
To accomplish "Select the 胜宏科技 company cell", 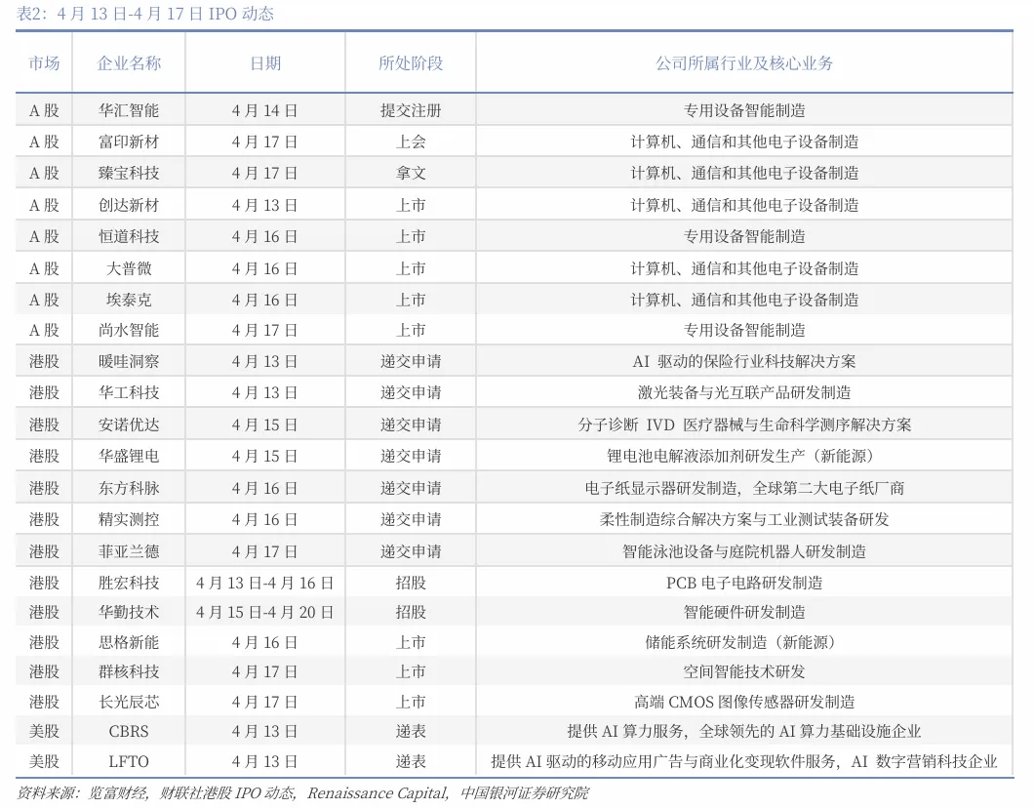I will click(129, 583).
